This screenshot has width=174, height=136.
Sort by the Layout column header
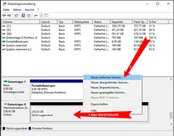tap(48, 22)
